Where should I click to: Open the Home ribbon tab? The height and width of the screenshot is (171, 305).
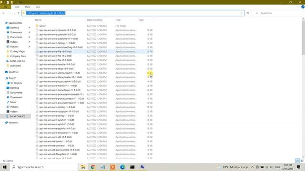[17, 7]
